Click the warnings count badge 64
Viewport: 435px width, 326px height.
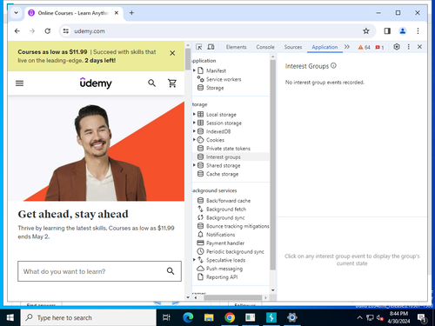pos(365,47)
